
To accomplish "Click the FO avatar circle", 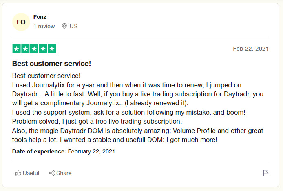I will [21, 22].
